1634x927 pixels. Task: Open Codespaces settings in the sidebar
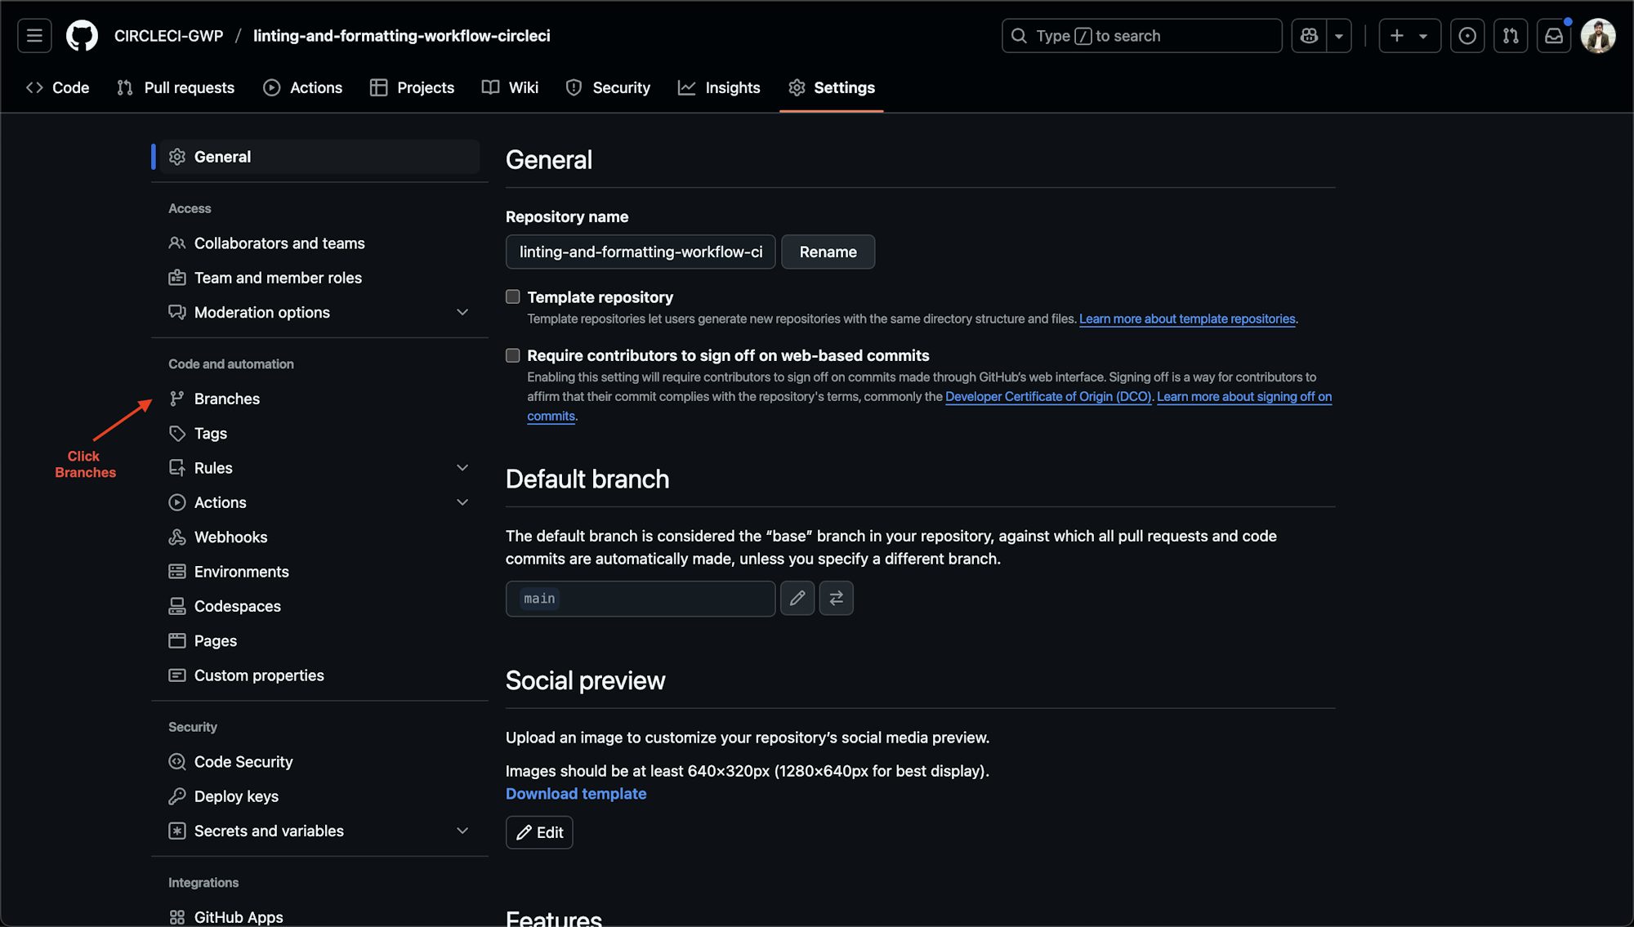237,606
